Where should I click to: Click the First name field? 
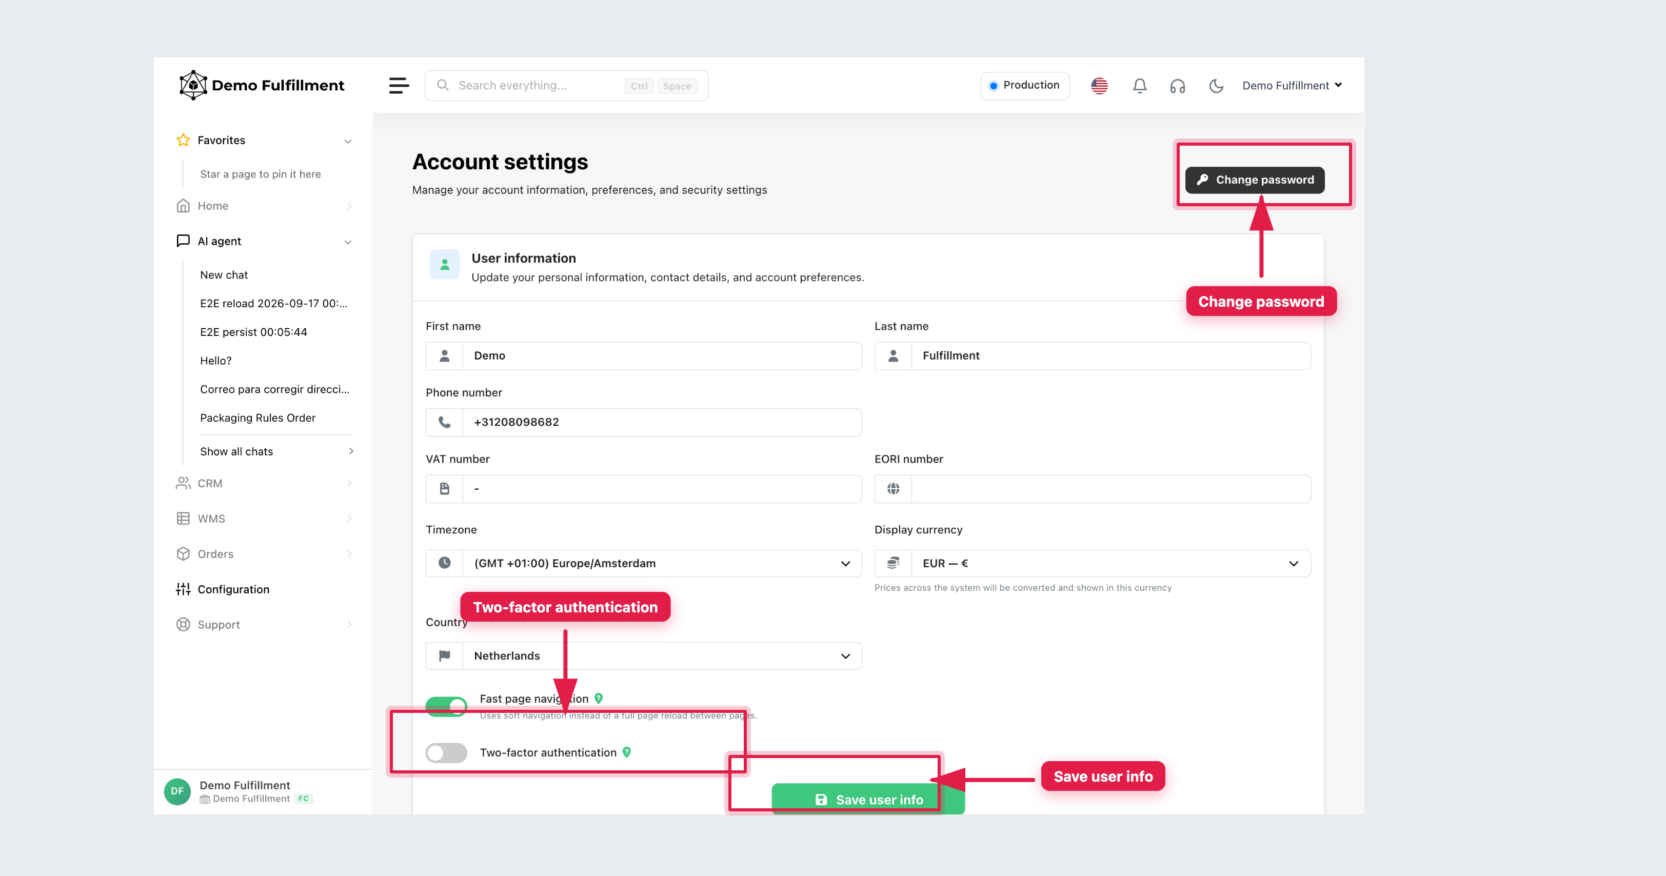pos(644,355)
